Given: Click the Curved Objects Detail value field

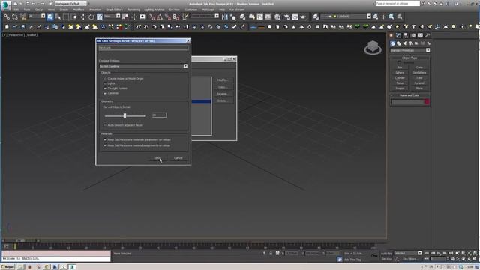Looking at the screenshot, I should point(160,115).
